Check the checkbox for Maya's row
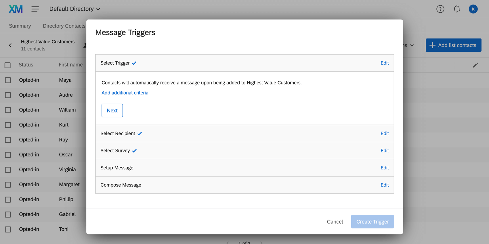 (8, 80)
